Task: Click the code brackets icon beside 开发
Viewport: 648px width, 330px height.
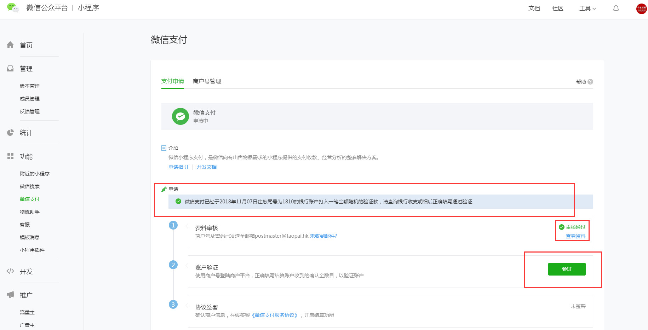Action: click(10, 271)
